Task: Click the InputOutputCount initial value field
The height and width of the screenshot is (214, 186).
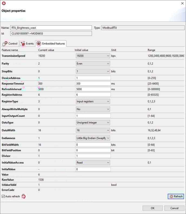Action: (93, 116)
